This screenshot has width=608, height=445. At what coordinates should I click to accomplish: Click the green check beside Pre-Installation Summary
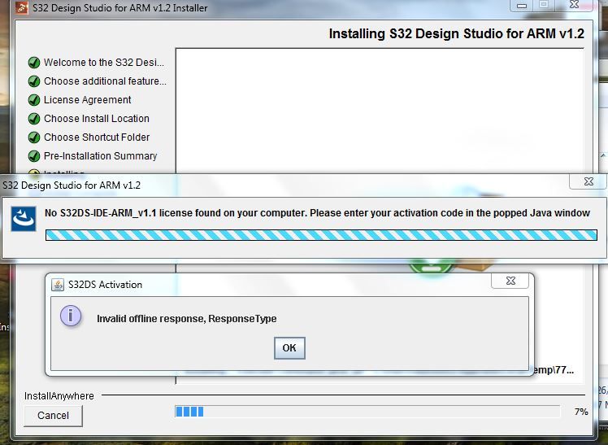click(x=34, y=156)
